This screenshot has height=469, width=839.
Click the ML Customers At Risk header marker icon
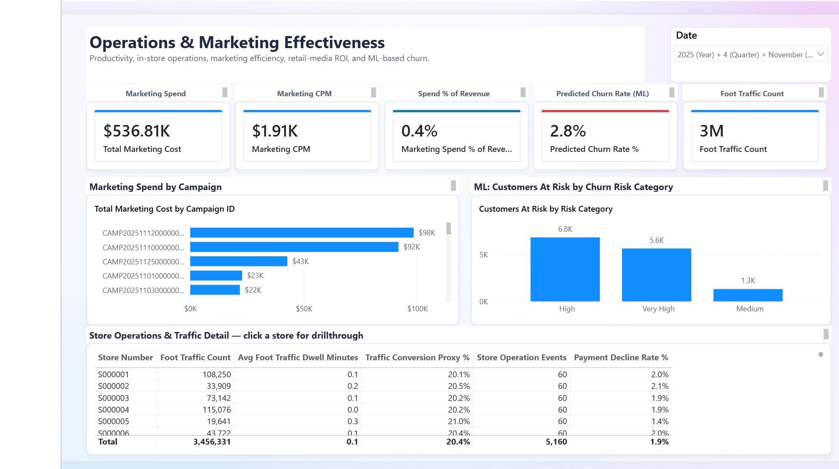click(826, 186)
